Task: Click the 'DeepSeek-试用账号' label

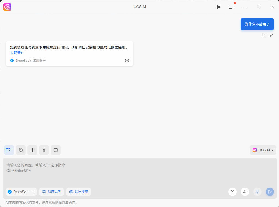Action: click(x=31, y=61)
